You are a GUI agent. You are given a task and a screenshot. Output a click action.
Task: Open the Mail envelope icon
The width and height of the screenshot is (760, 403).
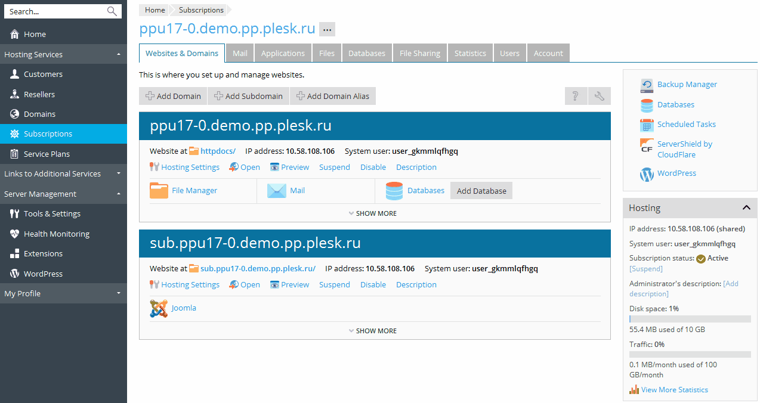tap(276, 191)
